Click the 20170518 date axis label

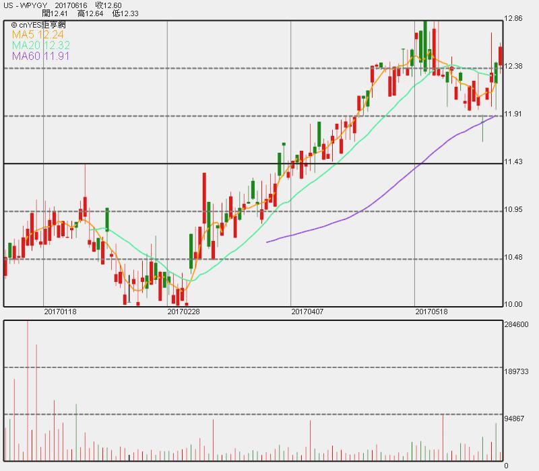pyautogui.click(x=431, y=312)
